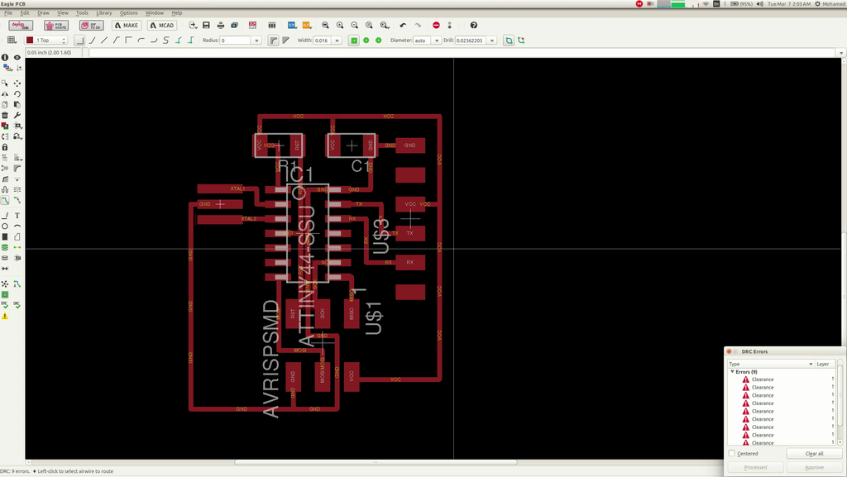Click the MAKE button
The width and height of the screenshot is (847, 477).
(x=127, y=26)
